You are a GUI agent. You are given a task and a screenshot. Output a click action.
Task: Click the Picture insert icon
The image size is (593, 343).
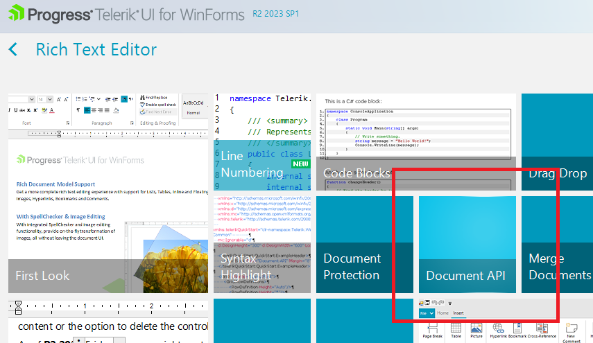(x=476, y=328)
